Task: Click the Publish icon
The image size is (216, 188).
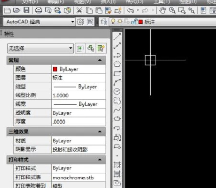Action: [x=58, y=10]
